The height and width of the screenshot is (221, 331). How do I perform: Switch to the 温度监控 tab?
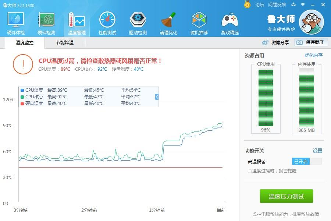(25, 43)
